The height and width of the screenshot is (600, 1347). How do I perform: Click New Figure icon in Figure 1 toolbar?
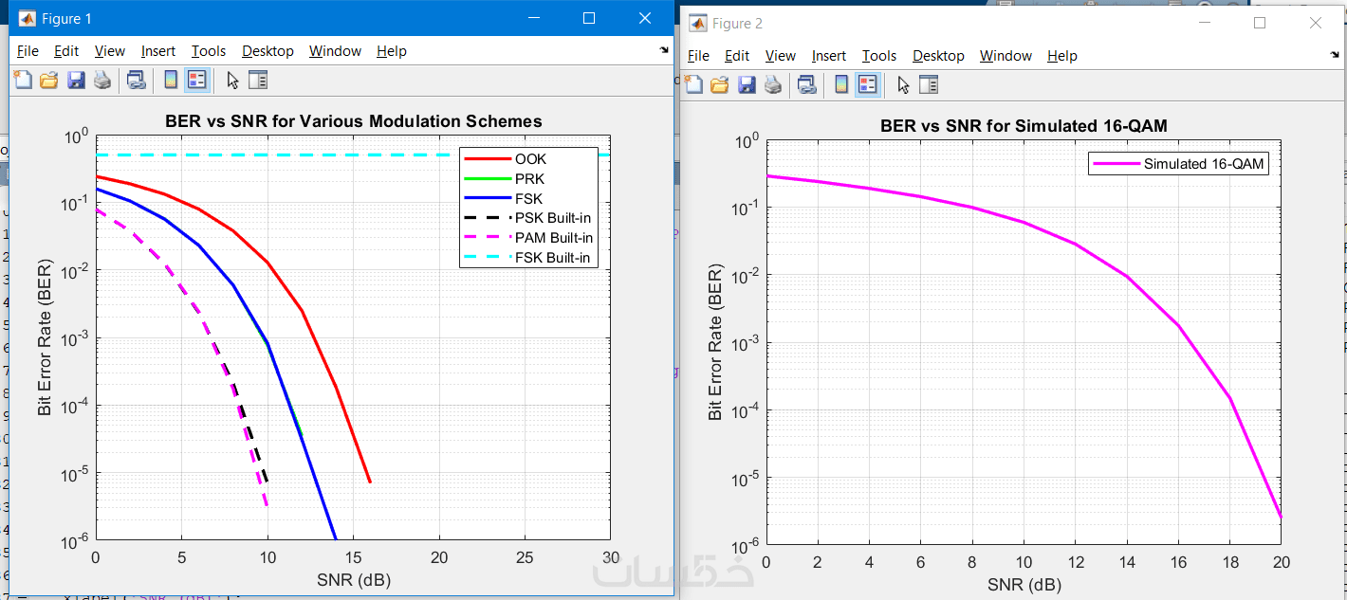click(22, 81)
